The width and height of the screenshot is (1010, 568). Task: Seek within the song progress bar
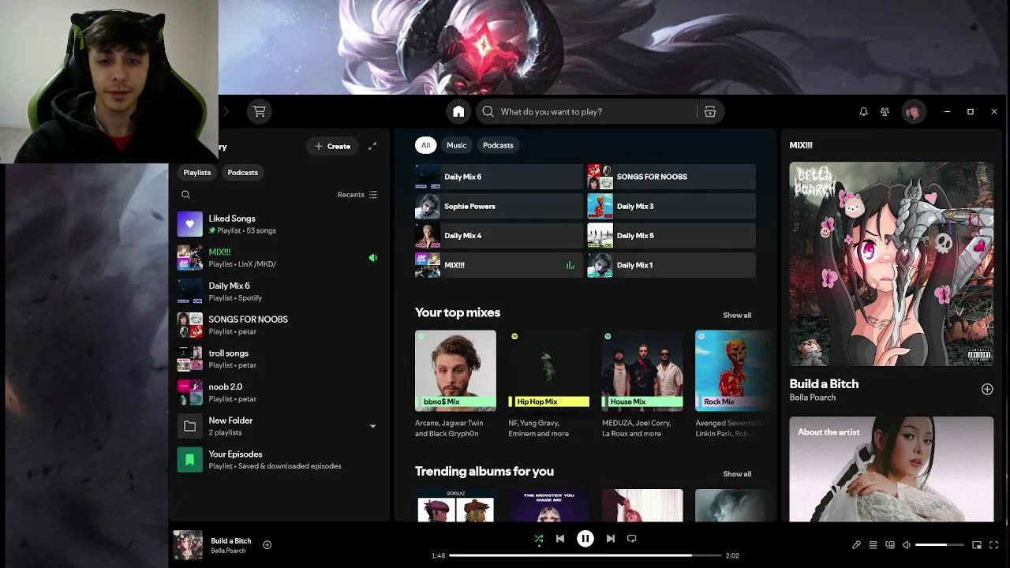[x=585, y=555]
